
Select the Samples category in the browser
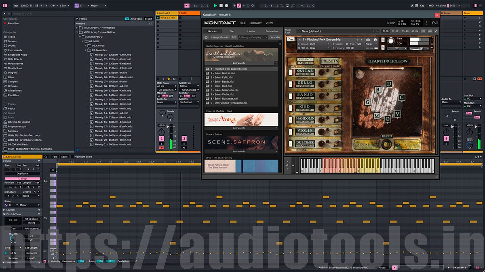click(x=13, y=81)
